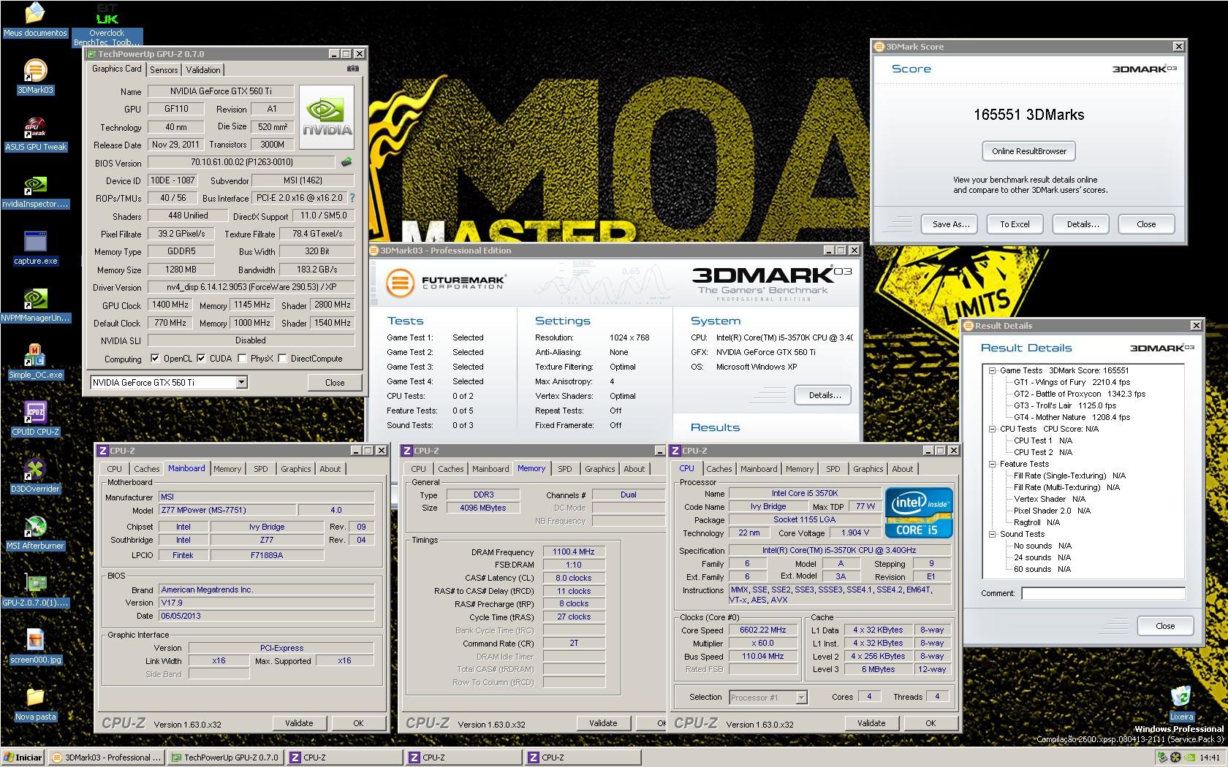This screenshot has height=767, width=1228.
Task: Click the NVIDIA logo in GPU-Z
Action: 327,117
